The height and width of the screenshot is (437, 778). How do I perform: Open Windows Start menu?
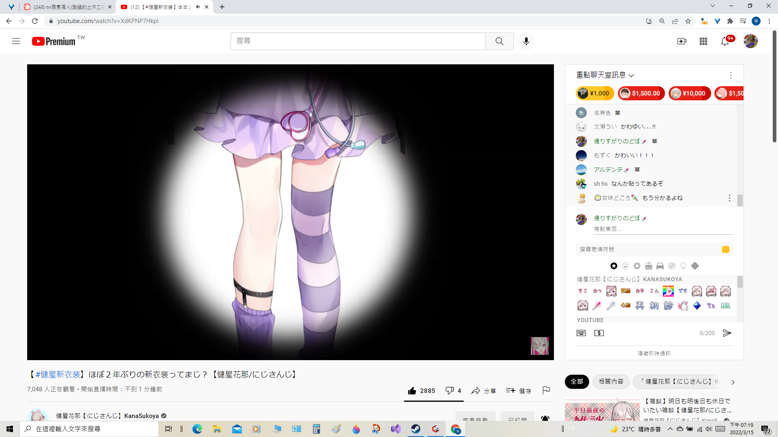coord(10,429)
